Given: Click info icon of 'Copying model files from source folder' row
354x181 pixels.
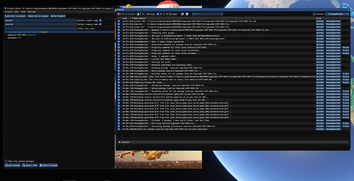Looking at the screenshot, I should point(119,77).
